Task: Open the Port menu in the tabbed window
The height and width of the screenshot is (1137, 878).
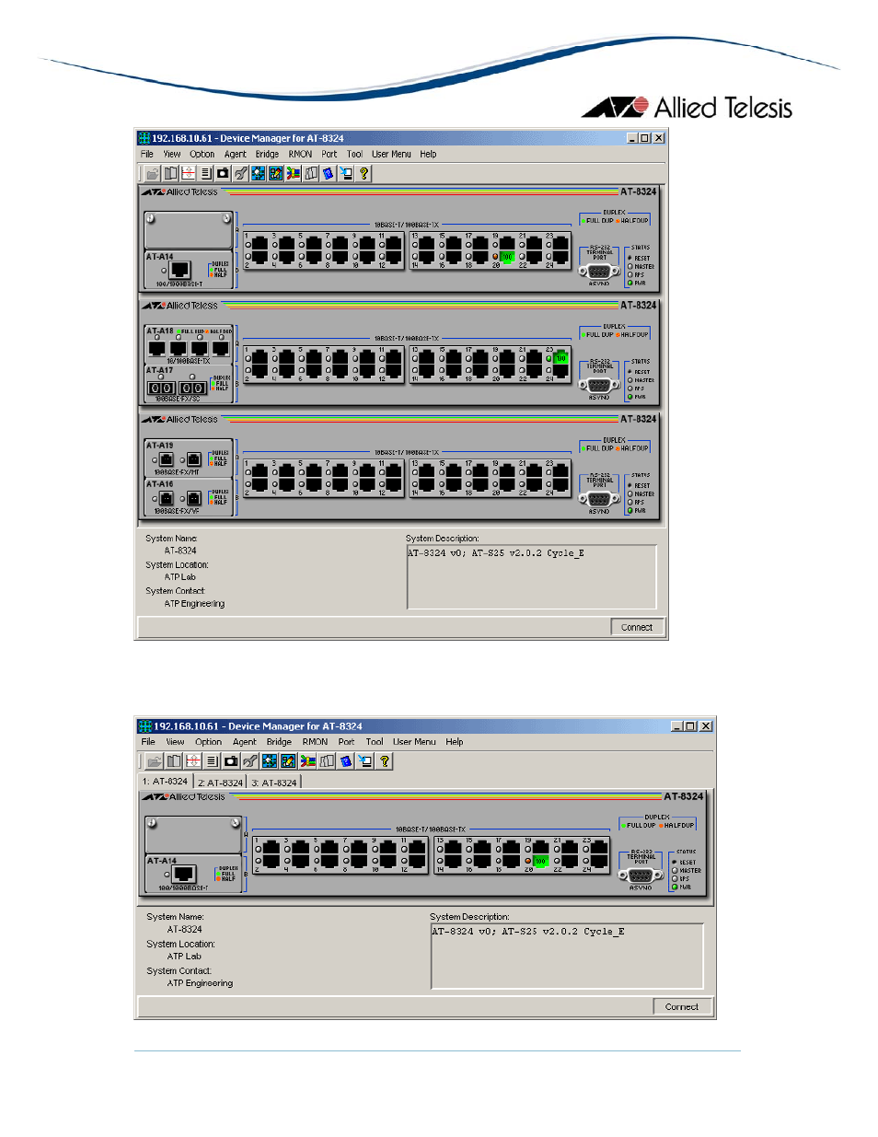Action: (x=346, y=742)
